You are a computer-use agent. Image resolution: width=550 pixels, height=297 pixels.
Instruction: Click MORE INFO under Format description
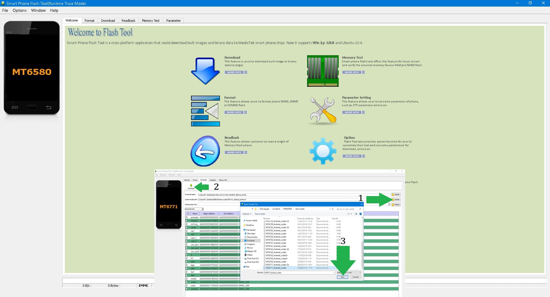234,112
